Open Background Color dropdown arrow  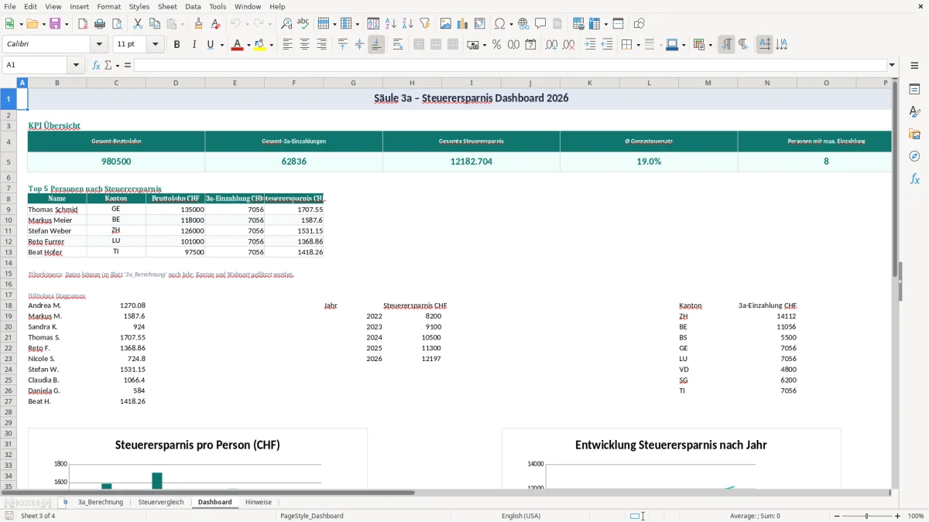[271, 45]
